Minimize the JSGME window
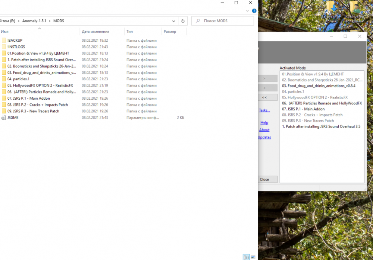Screen dimensions: 373x260 click(331, 36)
